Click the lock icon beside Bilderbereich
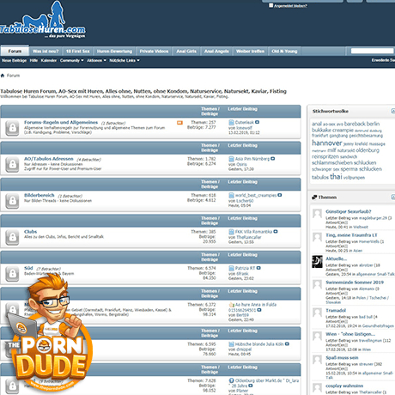The width and height of the screenshot is (395, 395). coord(12,201)
